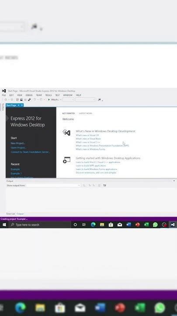Click Find Message in Code output icon

click(84, 185)
